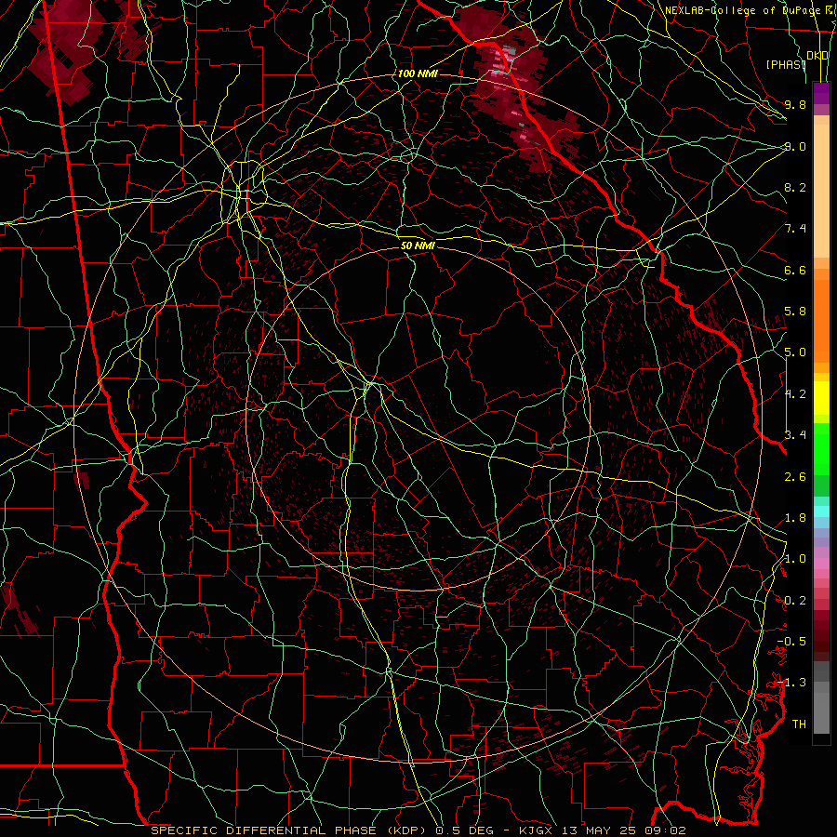Click the DKD product code label

pos(817,56)
